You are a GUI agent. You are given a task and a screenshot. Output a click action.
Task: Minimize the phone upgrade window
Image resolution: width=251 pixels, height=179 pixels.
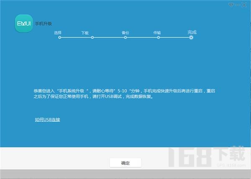tap(237, 5)
